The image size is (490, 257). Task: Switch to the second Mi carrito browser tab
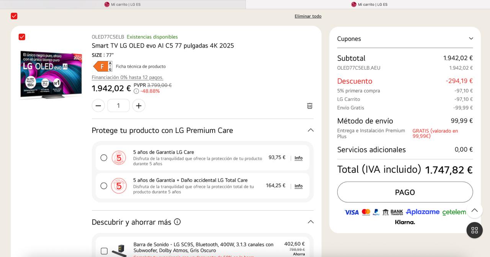click(369, 5)
